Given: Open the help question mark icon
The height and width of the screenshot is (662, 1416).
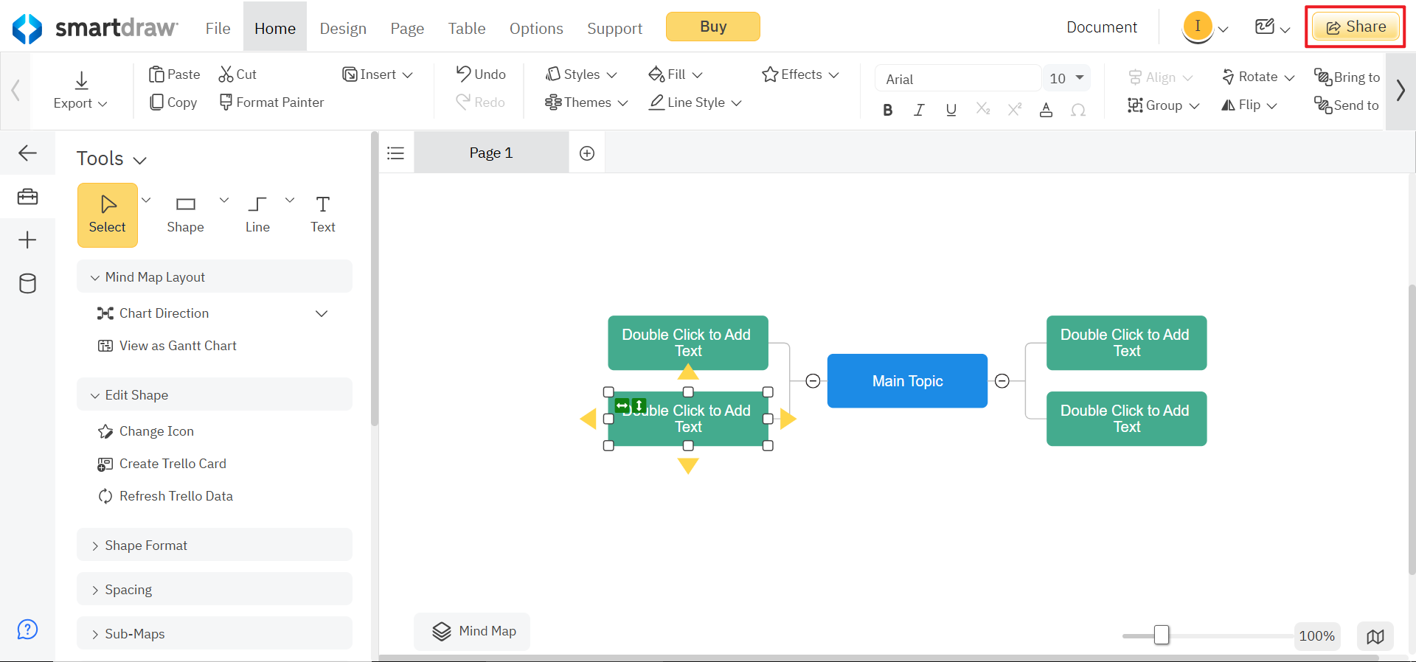Looking at the screenshot, I should point(27,630).
